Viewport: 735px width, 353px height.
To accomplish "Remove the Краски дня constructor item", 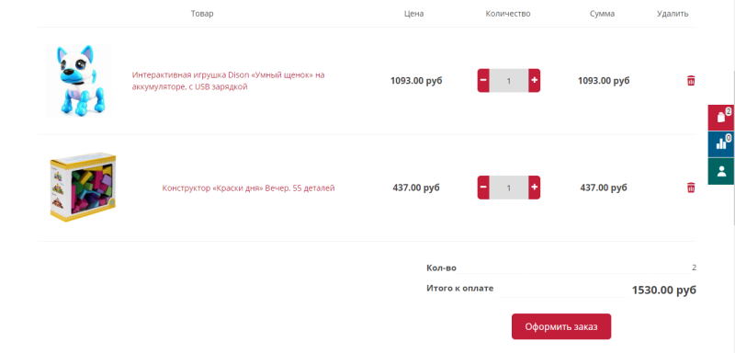I will pyautogui.click(x=691, y=188).
